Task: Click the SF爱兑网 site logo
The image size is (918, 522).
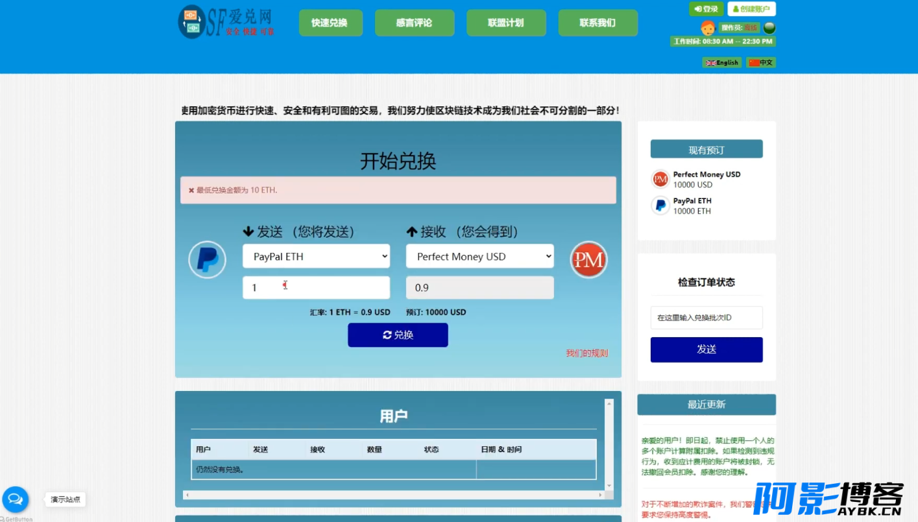Action: tap(226, 22)
